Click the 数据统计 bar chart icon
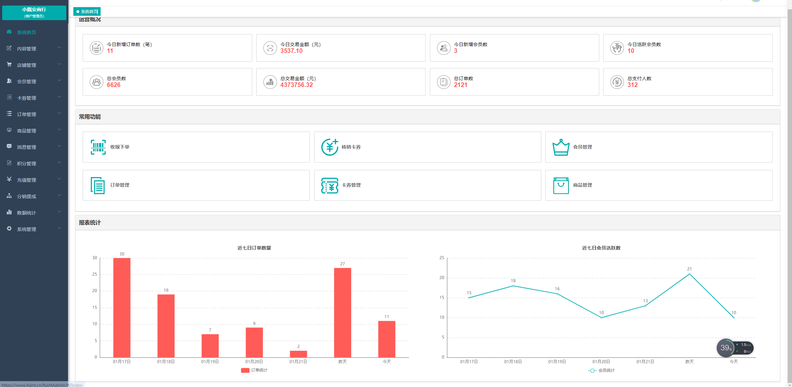 pyautogui.click(x=9, y=212)
